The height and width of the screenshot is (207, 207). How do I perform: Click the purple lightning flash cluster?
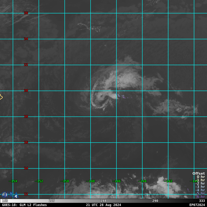tap(123, 97)
